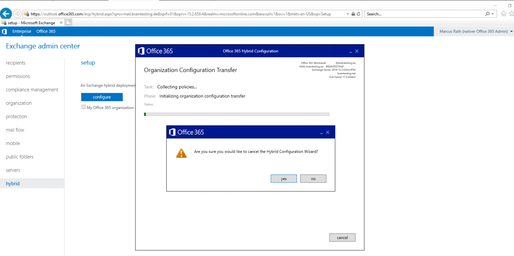Check the My Office 365 organization checkbox
514x256 pixels.
[x=83, y=107]
